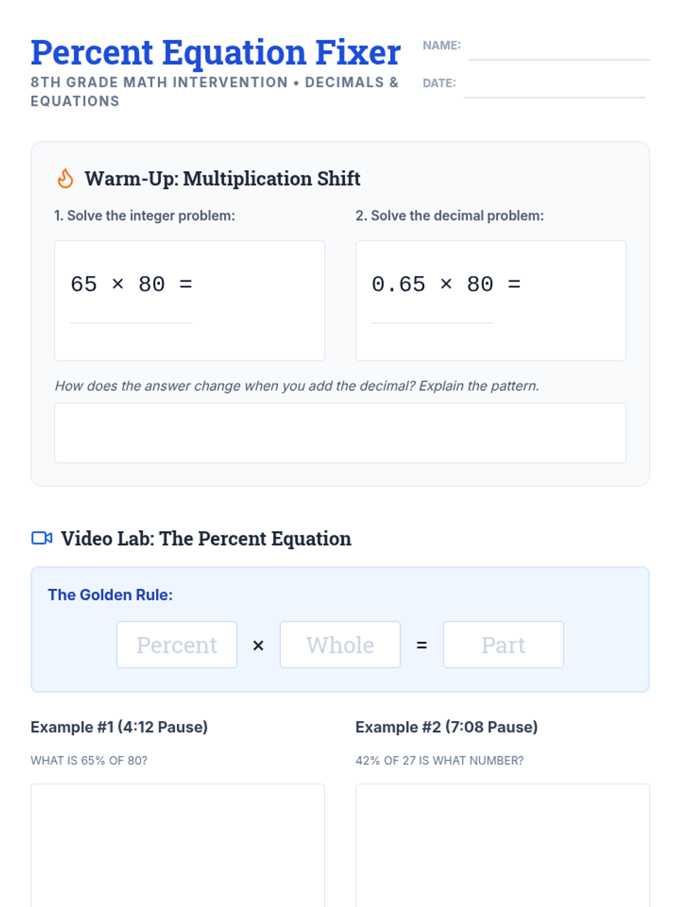
Task: Click the Example #2 (7:08 Pause) label
Action: point(447,727)
